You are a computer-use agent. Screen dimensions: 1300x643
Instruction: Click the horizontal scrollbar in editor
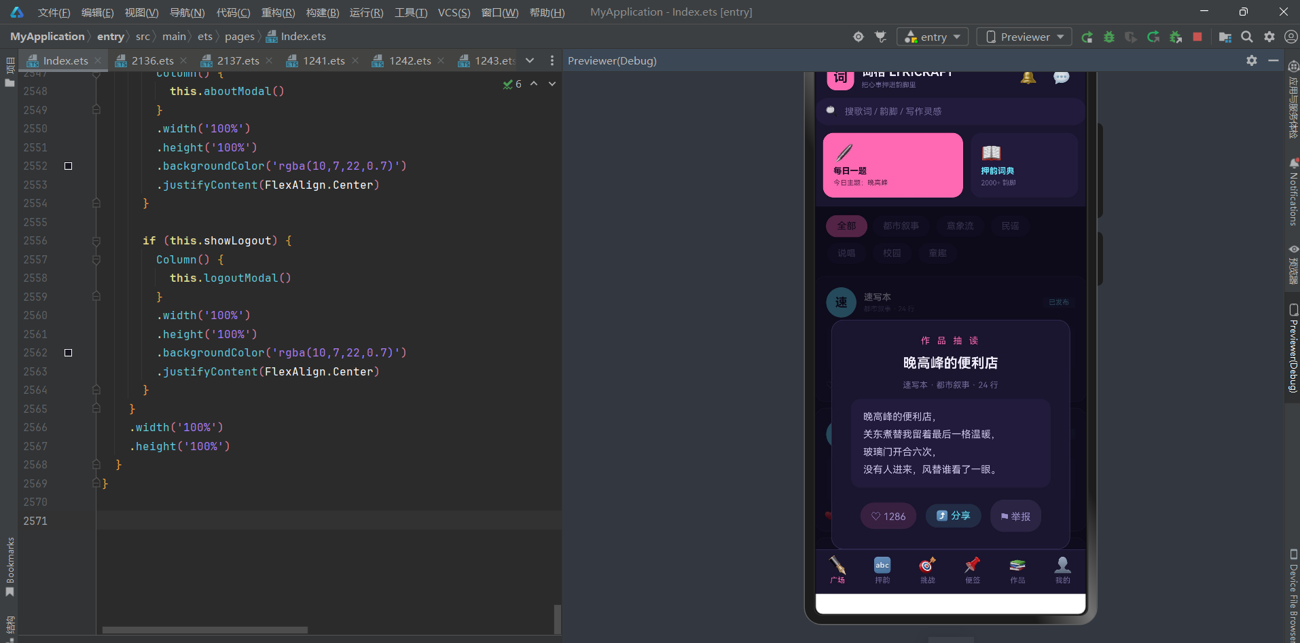(204, 629)
